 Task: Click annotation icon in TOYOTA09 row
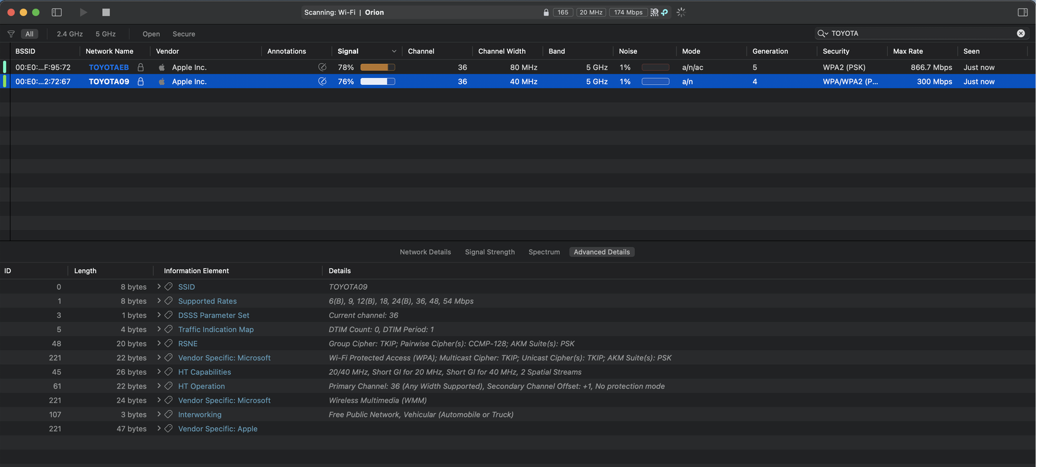click(322, 81)
